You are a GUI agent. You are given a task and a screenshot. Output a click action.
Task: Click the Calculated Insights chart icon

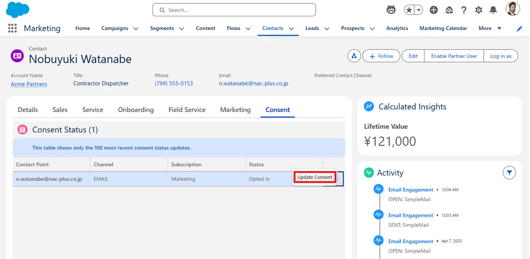pos(369,106)
